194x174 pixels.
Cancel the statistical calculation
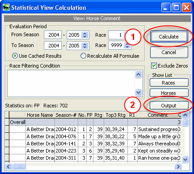tap(169, 52)
